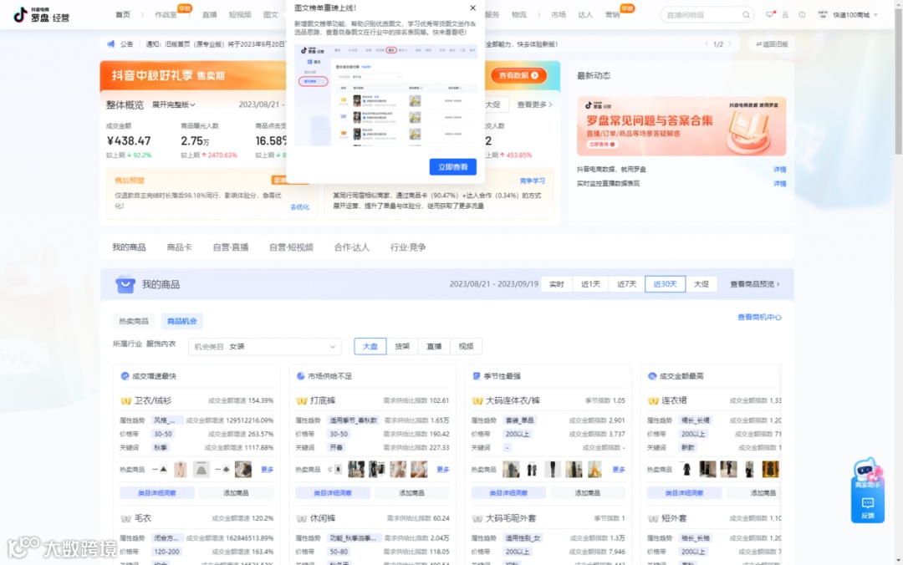The width and height of the screenshot is (903, 565).
Task: Open the user account icon
Action: point(785,15)
